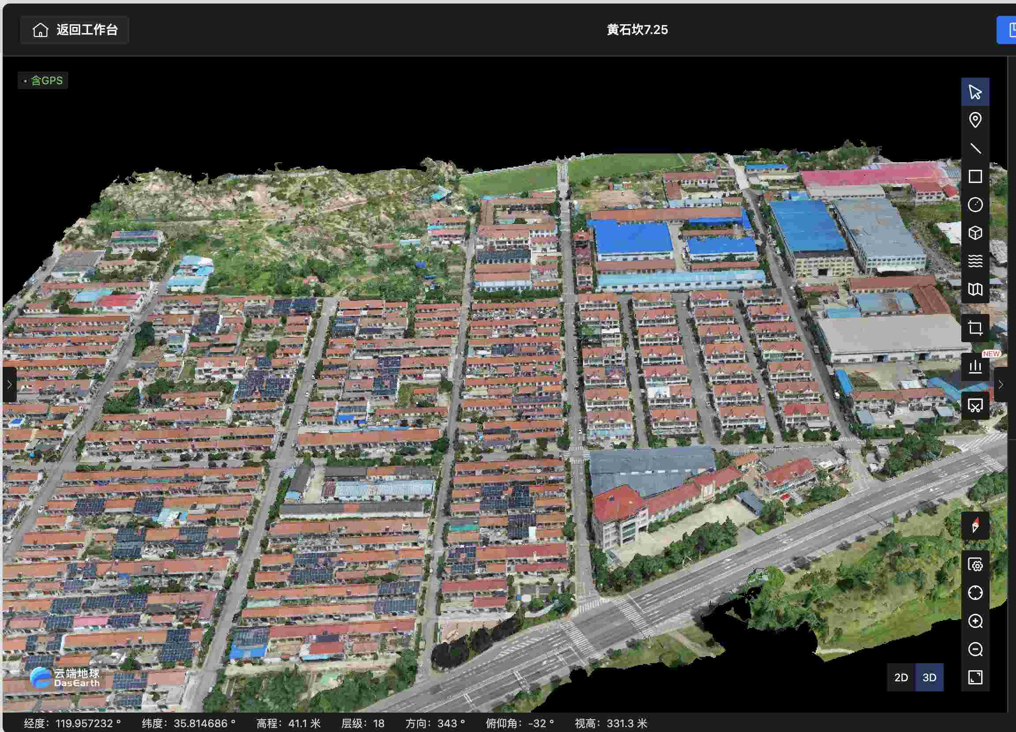Image resolution: width=1016 pixels, height=732 pixels.
Task: Switch the view to 3D mode
Action: click(x=929, y=677)
